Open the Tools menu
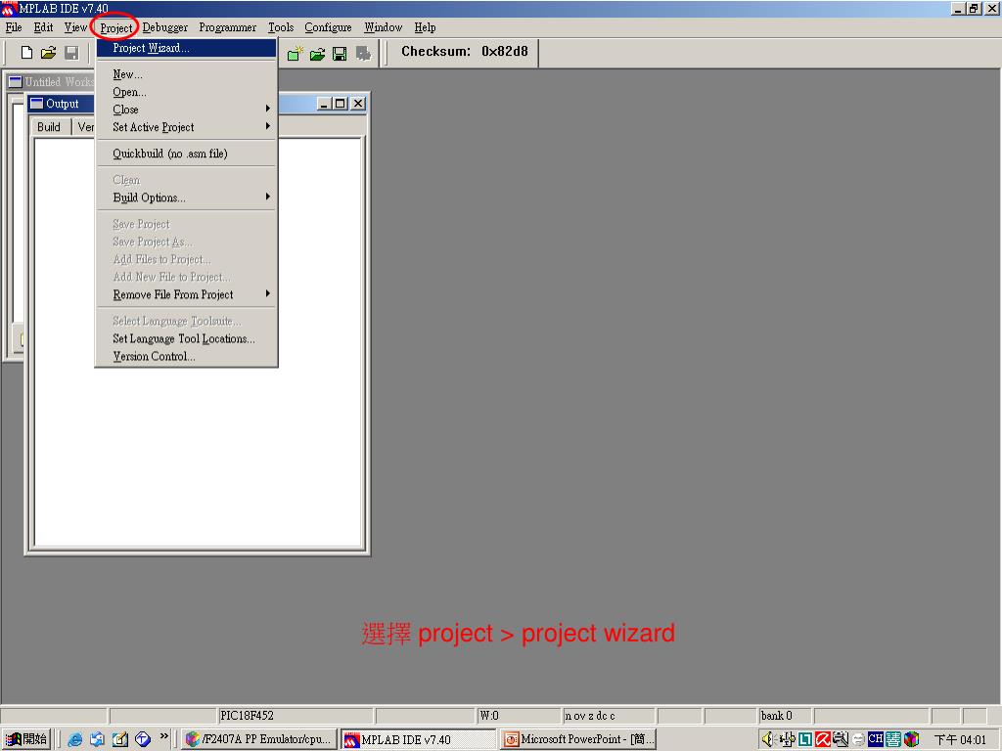This screenshot has width=1002, height=751. 281,27
